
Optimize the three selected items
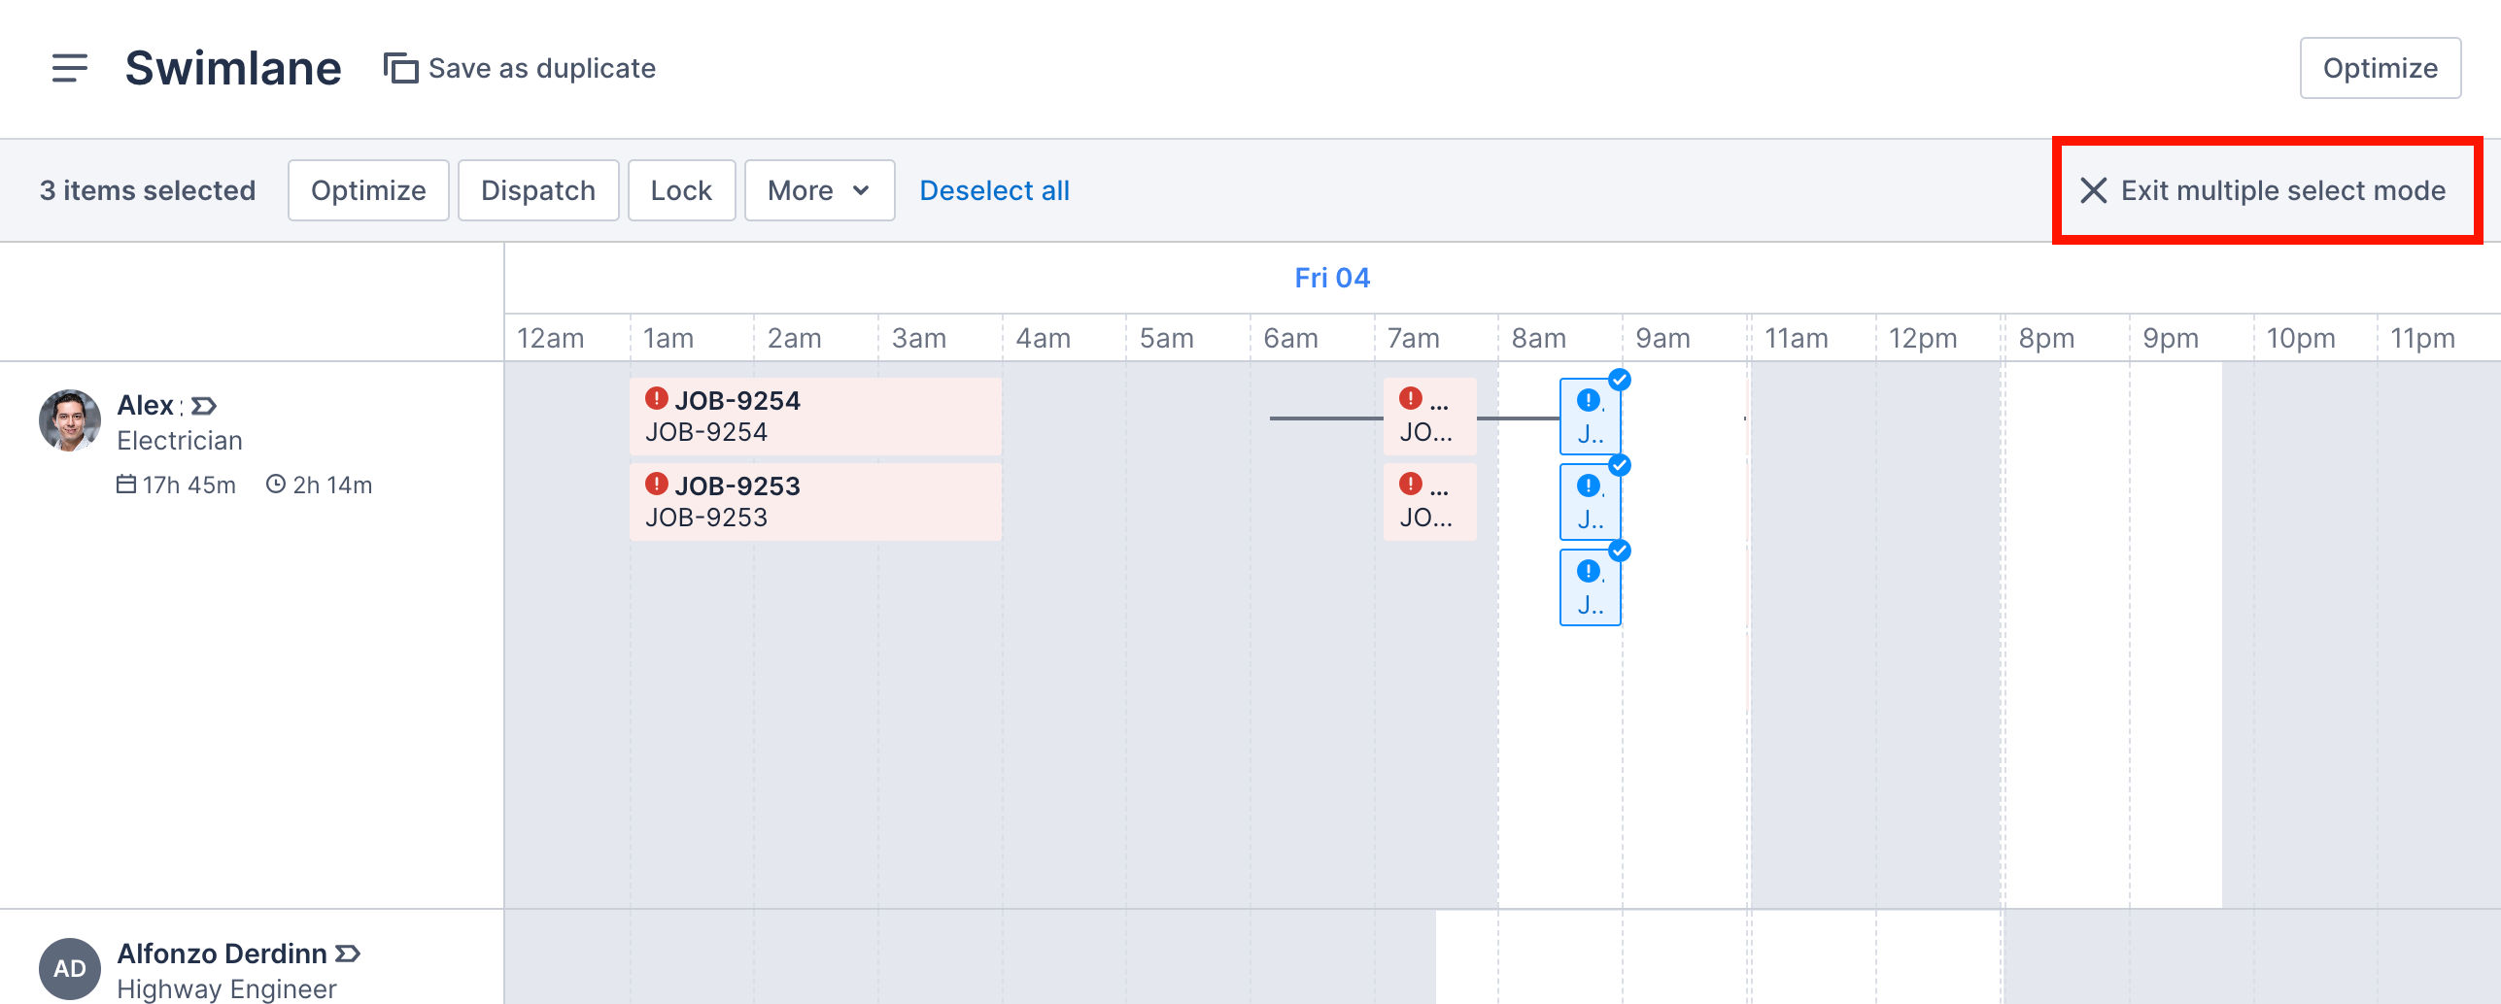368,190
